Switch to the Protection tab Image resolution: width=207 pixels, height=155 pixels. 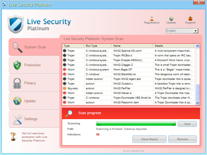pyautogui.click(x=34, y=65)
